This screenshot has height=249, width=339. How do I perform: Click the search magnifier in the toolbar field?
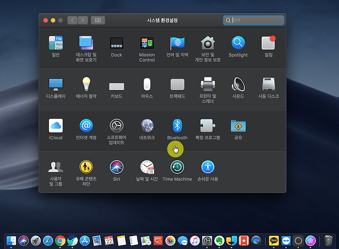(x=228, y=21)
